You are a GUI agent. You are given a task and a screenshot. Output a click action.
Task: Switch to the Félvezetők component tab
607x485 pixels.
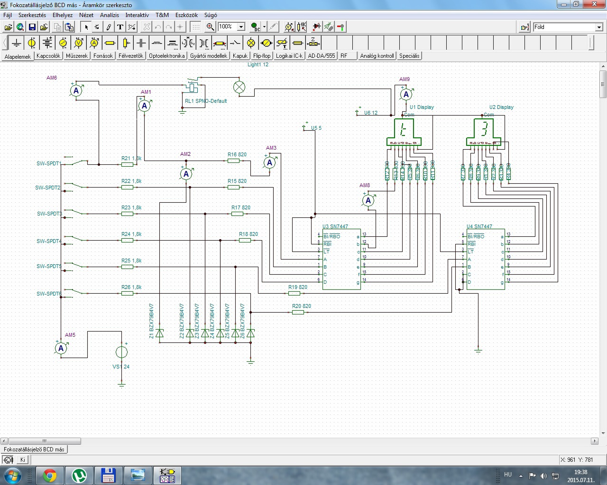click(131, 56)
